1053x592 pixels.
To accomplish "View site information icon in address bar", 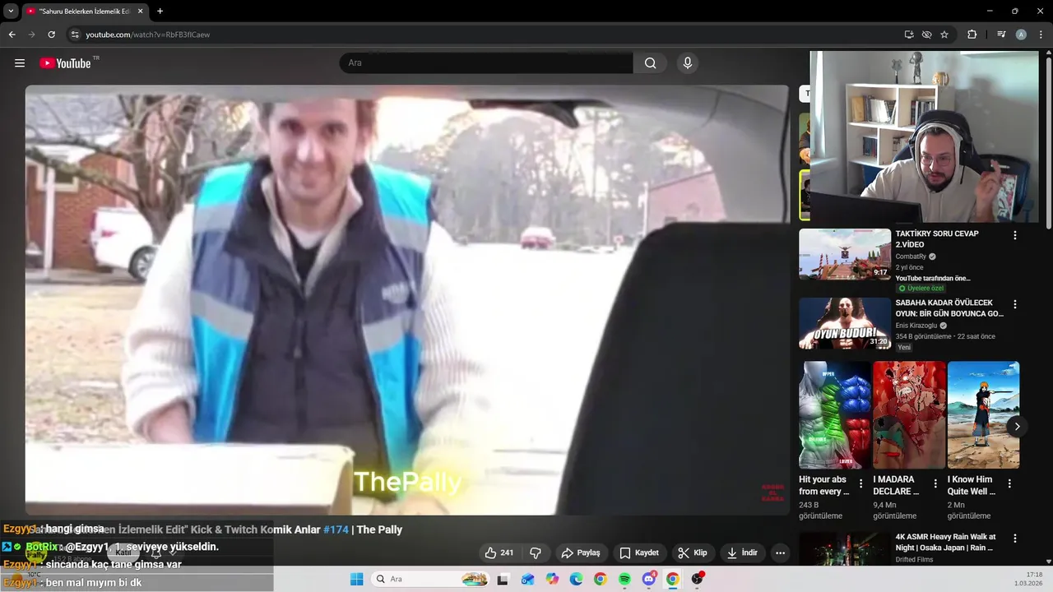I will click(x=75, y=35).
